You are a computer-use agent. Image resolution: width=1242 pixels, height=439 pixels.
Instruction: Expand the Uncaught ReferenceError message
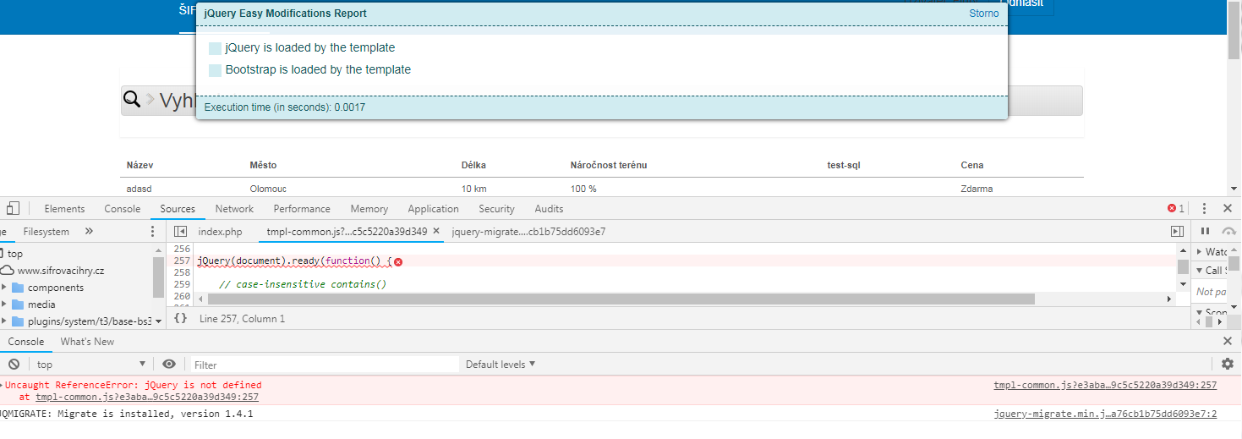coord(2,385)
